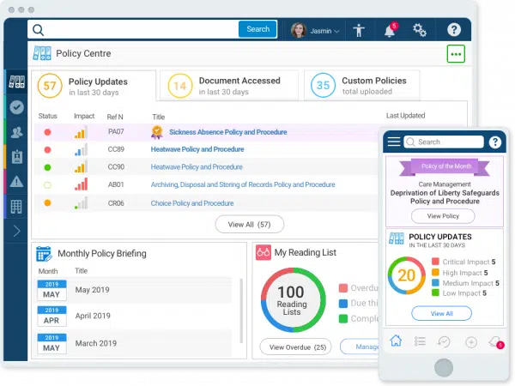Viewport: 515px width, 386px height.
Task: Open the green three-dots options menu
Action: 456,54
